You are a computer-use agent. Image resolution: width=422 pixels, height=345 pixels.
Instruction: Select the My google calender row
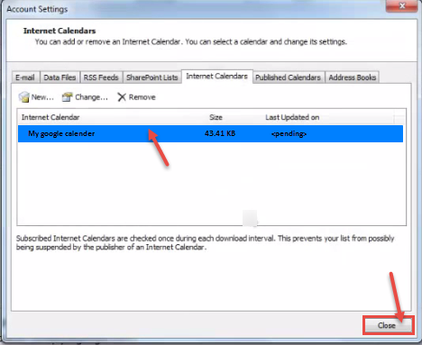click(x=210, y=133)
